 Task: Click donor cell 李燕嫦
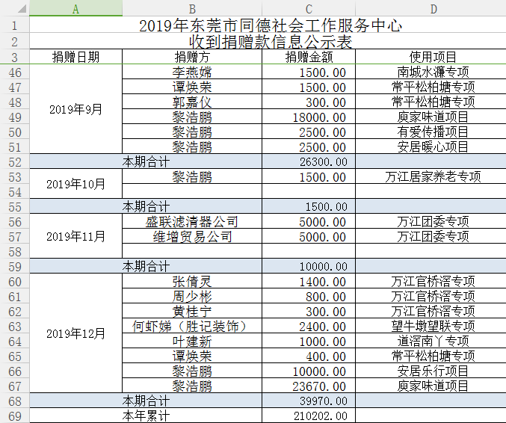click(x=192, y=72)
